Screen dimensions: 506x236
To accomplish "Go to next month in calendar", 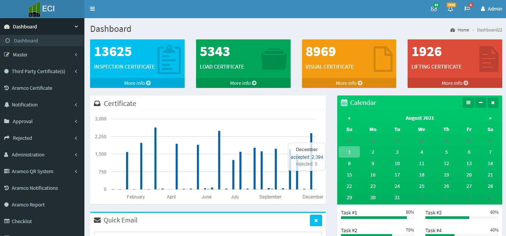I will pyautogui.click(x=490, y=118).
